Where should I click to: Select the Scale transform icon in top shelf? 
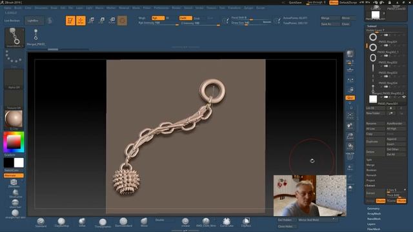point(102,20)
